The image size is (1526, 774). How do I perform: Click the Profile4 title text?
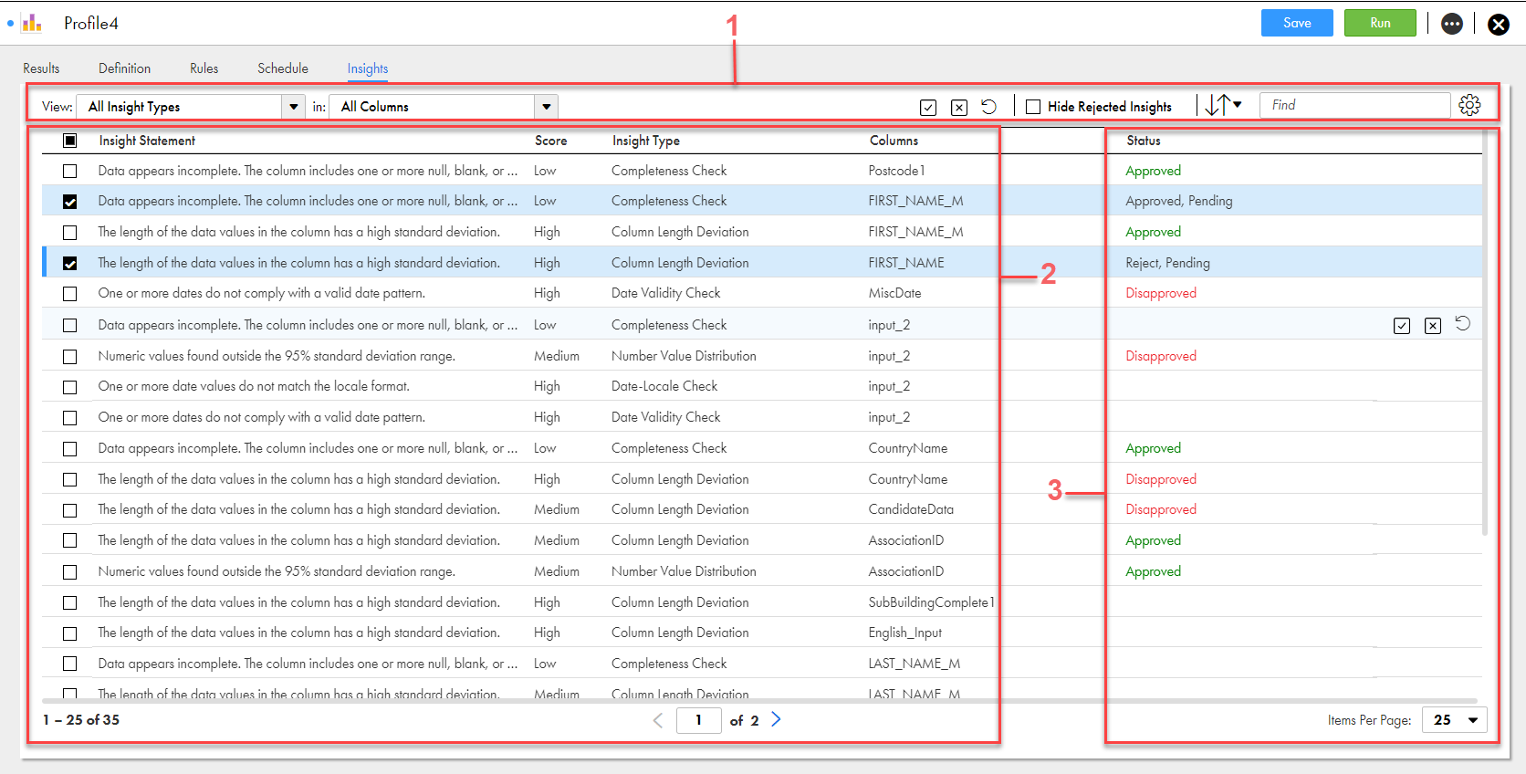[x=91, y=24]
